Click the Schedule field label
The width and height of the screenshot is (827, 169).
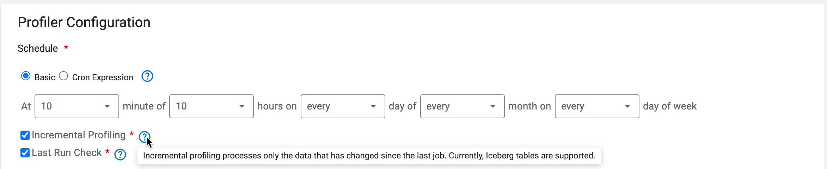(38, 49)
